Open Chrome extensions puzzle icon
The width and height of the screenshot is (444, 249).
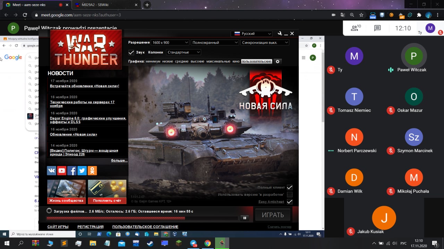pos(419,15)
